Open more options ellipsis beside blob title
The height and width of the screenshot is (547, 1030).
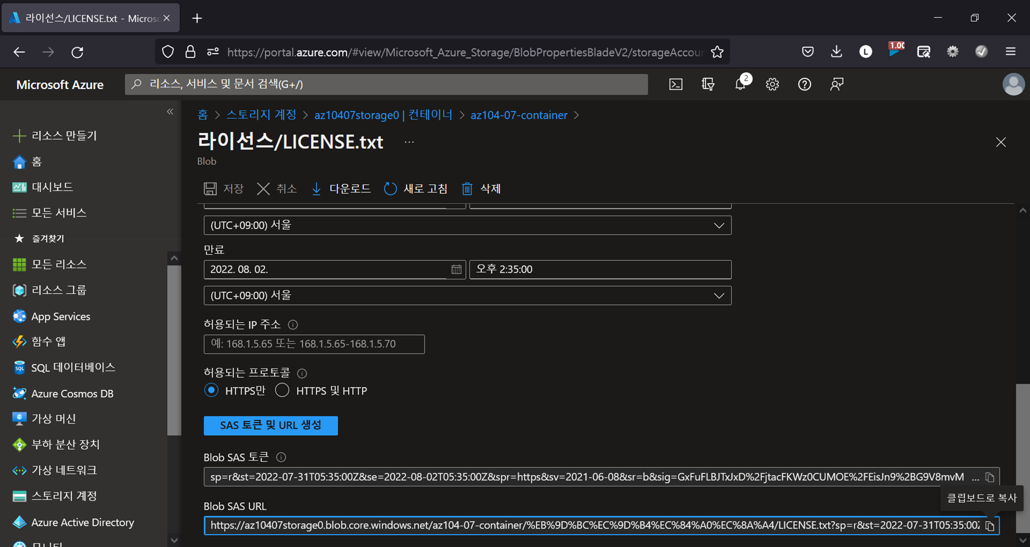point(409,142)
